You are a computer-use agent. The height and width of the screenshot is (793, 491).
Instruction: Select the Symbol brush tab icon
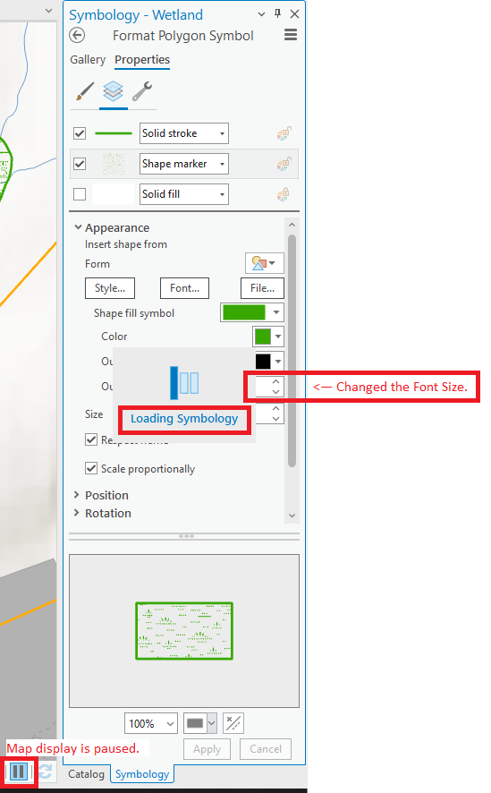[x=84, y=91]
